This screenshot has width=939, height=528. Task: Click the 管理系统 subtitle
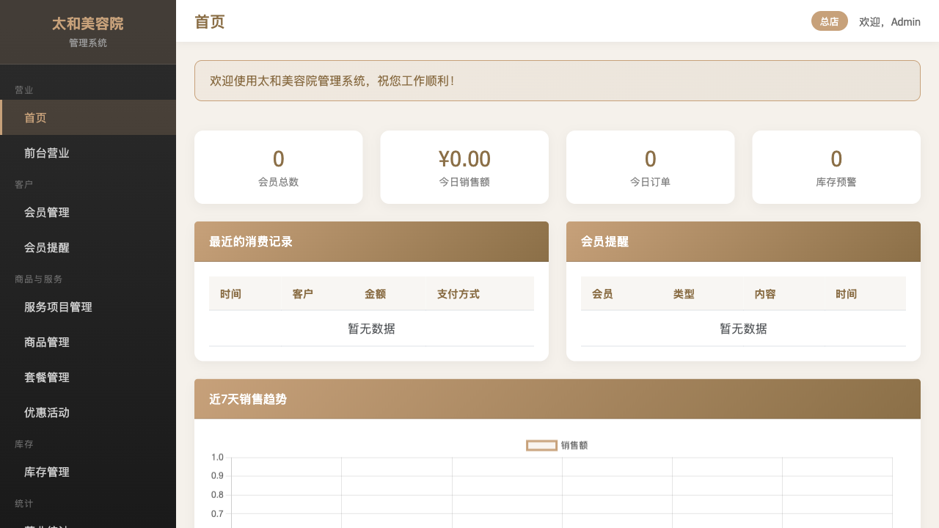88,43
